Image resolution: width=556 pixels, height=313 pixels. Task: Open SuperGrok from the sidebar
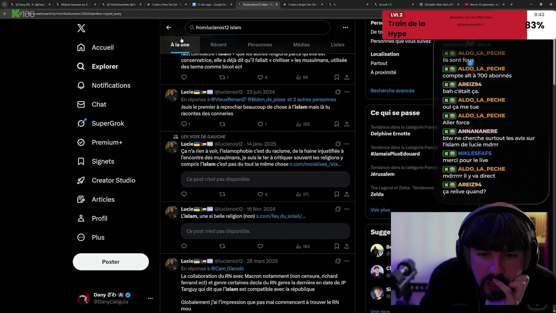[x=101, y=123]
